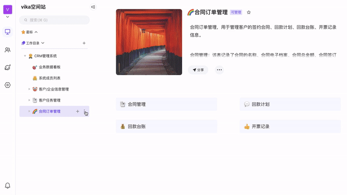
Task: Collapse the CRM管理系统 tree node
Action: point(25,56)
